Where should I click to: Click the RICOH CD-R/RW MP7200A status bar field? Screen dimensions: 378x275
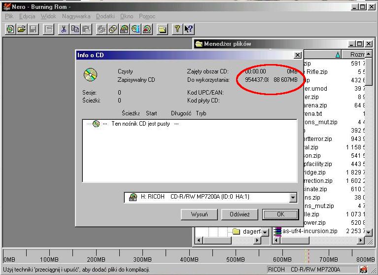coord(312,269)
